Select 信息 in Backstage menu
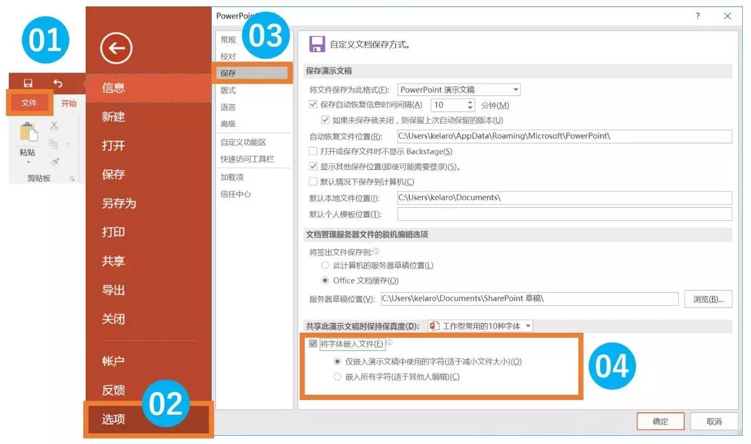The height and width of the screenshot is (444, 751). (113, 88)
